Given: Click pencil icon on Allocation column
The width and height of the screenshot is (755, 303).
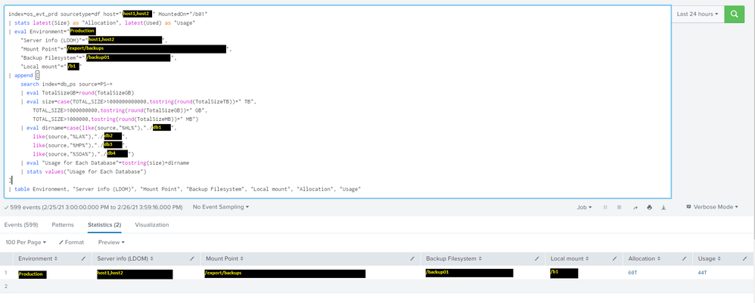Looking at the screenshot, I should [684, 258].
